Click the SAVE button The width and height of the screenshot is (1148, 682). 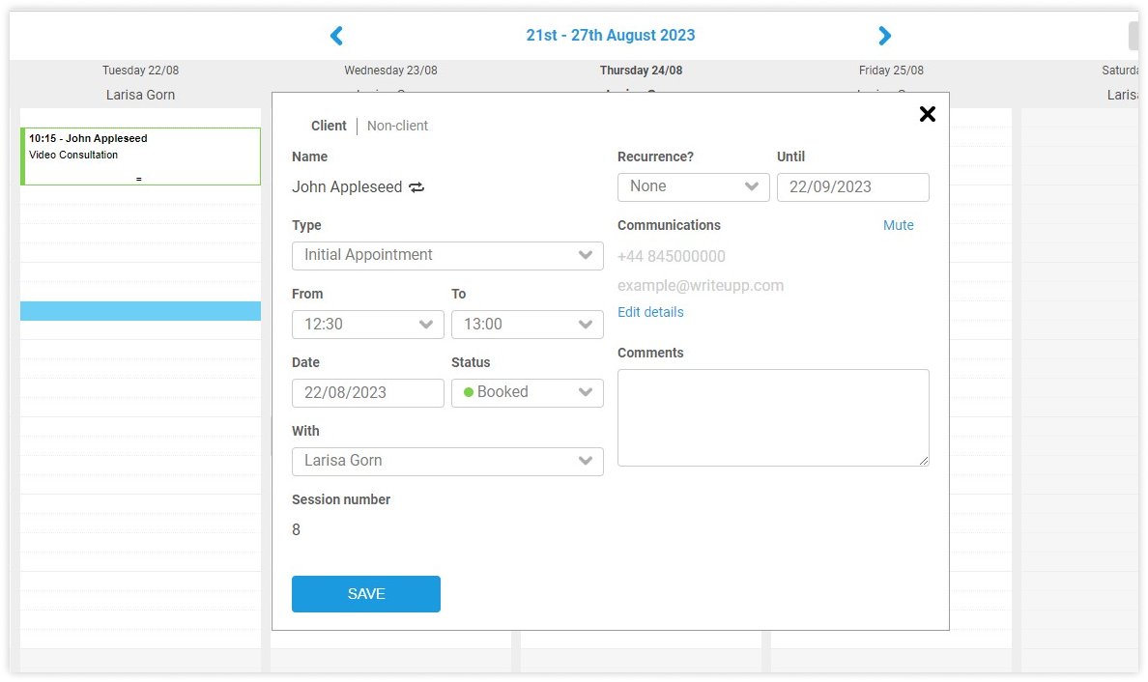[x=366, y=593]
